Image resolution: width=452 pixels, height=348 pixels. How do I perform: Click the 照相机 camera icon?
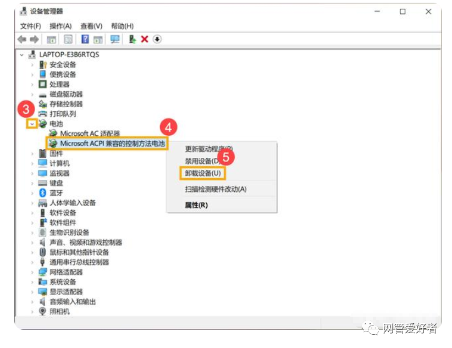pos(42,311)
